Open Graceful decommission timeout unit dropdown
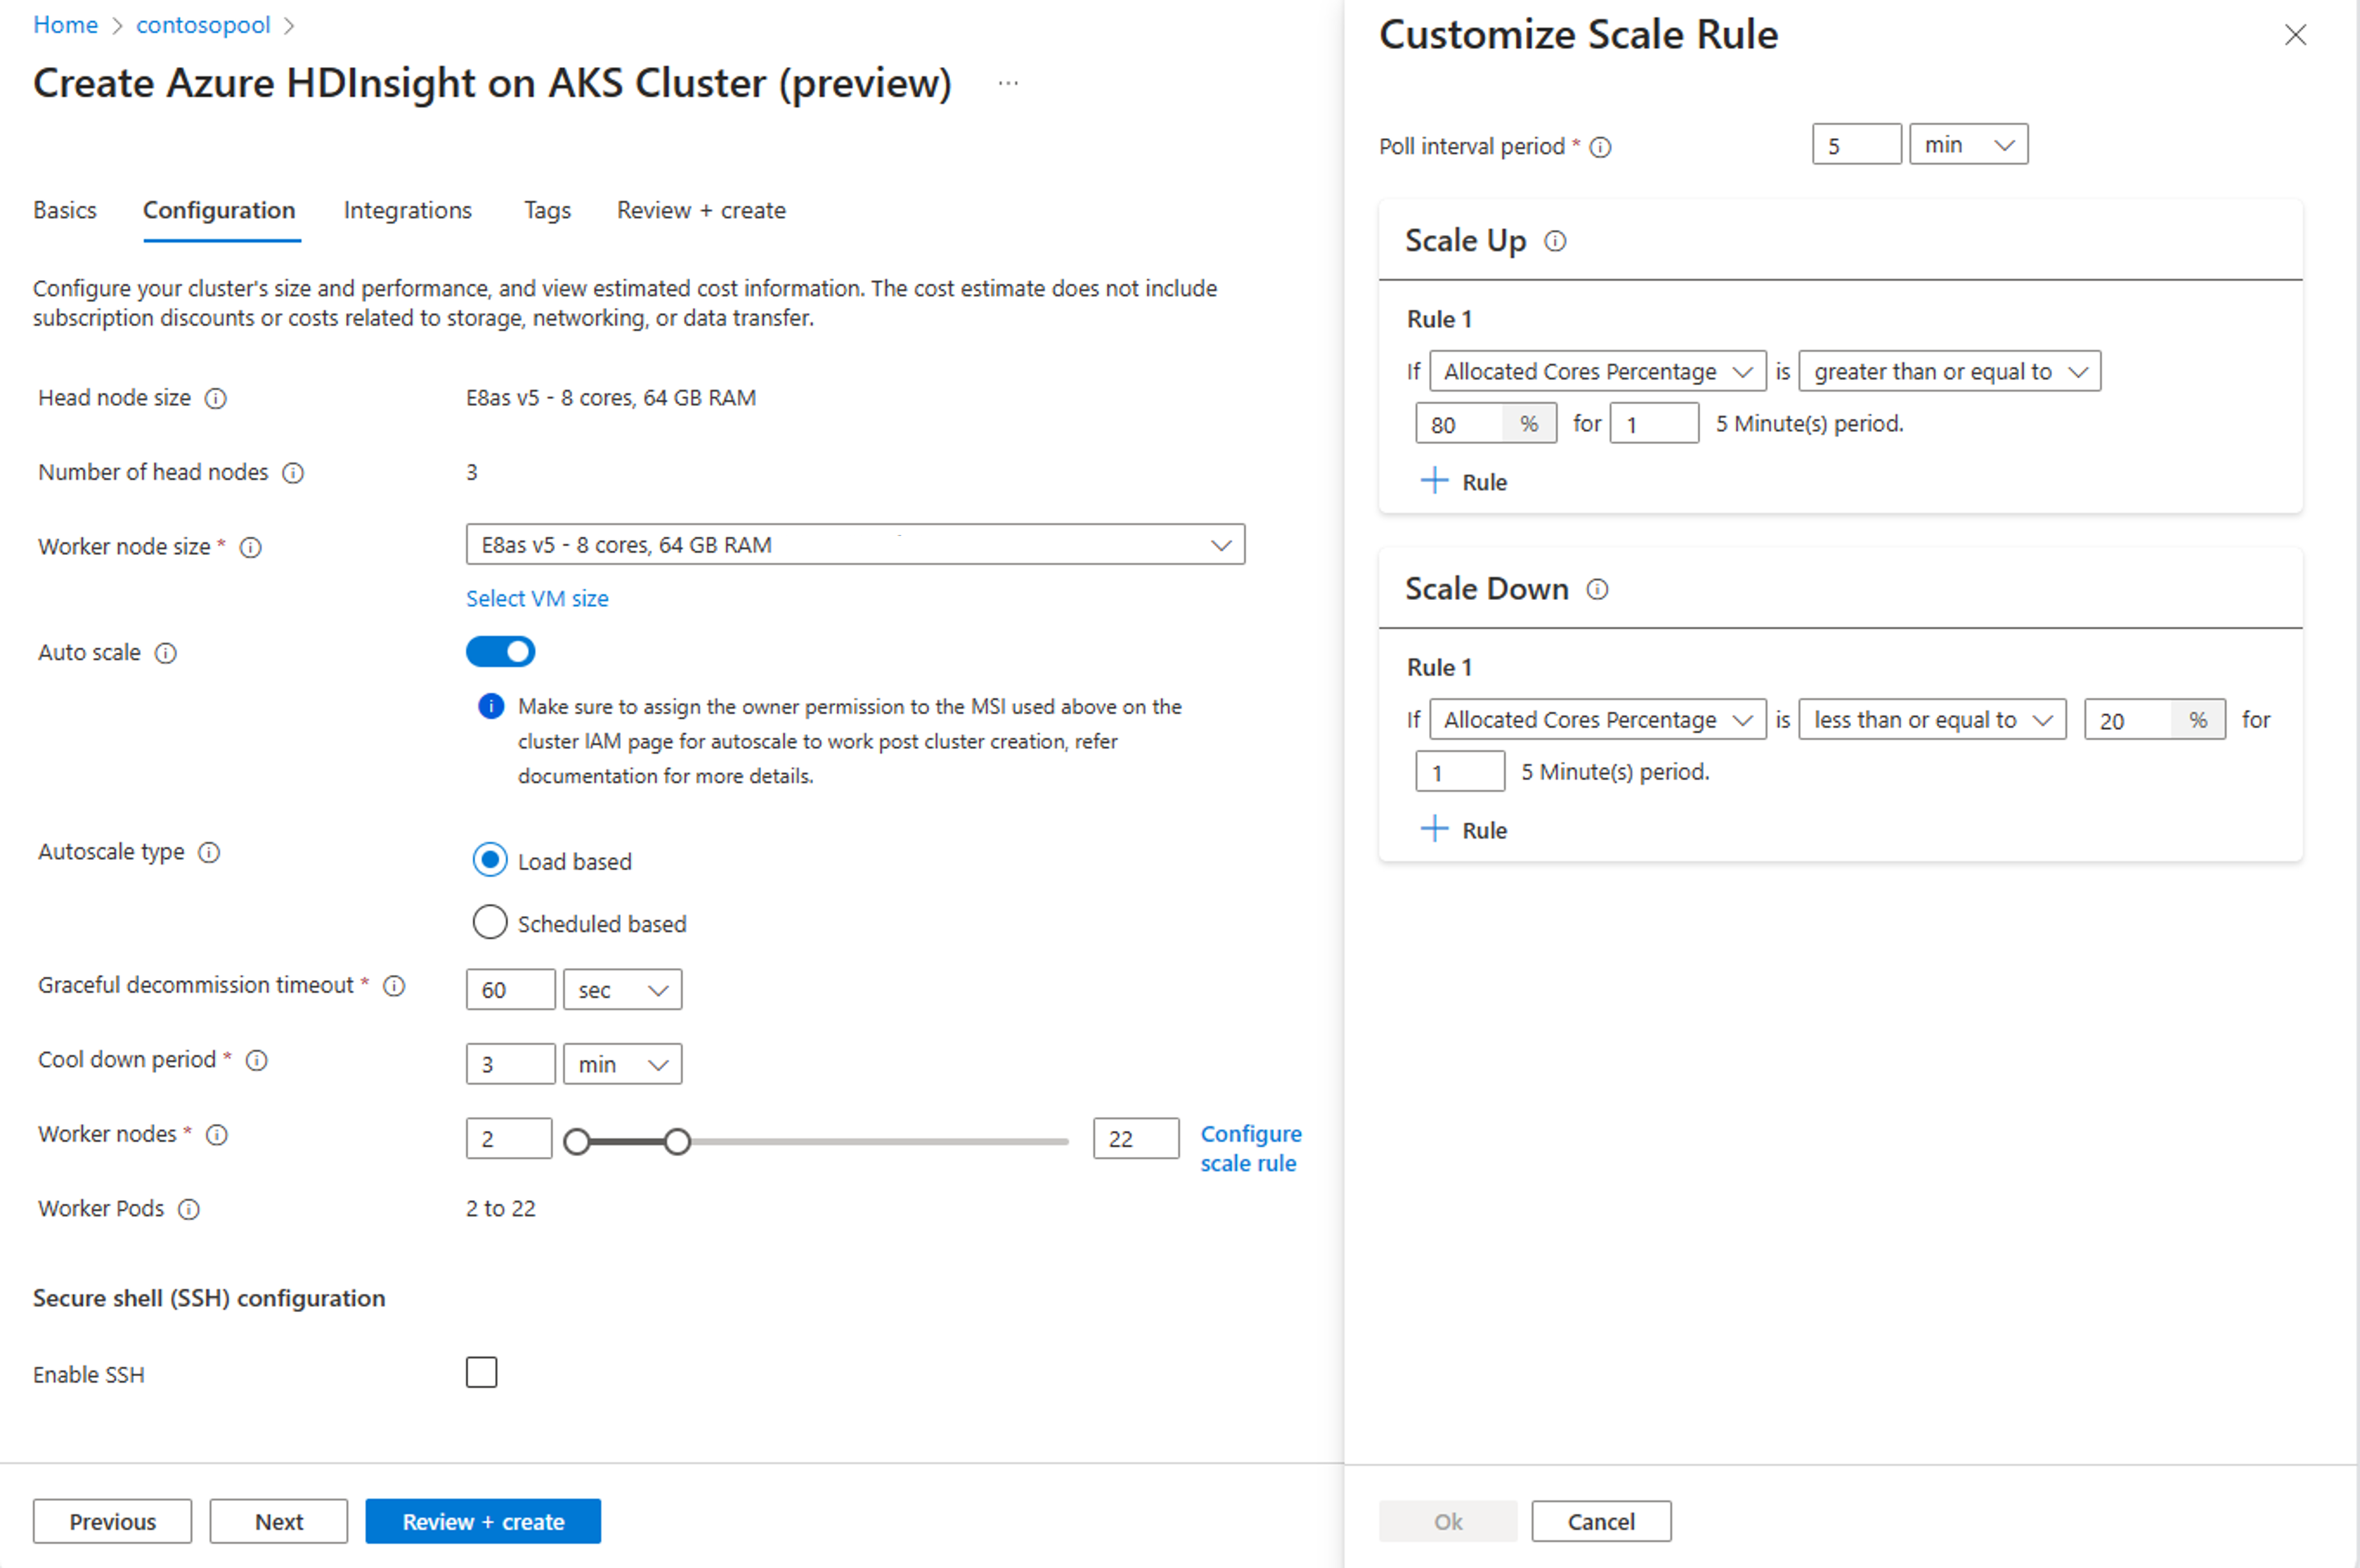This screenshot has height=1568, width=2360. pos(622,989)
